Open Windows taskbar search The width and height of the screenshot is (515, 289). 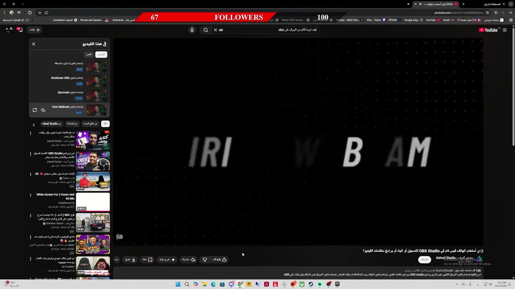click(187, 284)
